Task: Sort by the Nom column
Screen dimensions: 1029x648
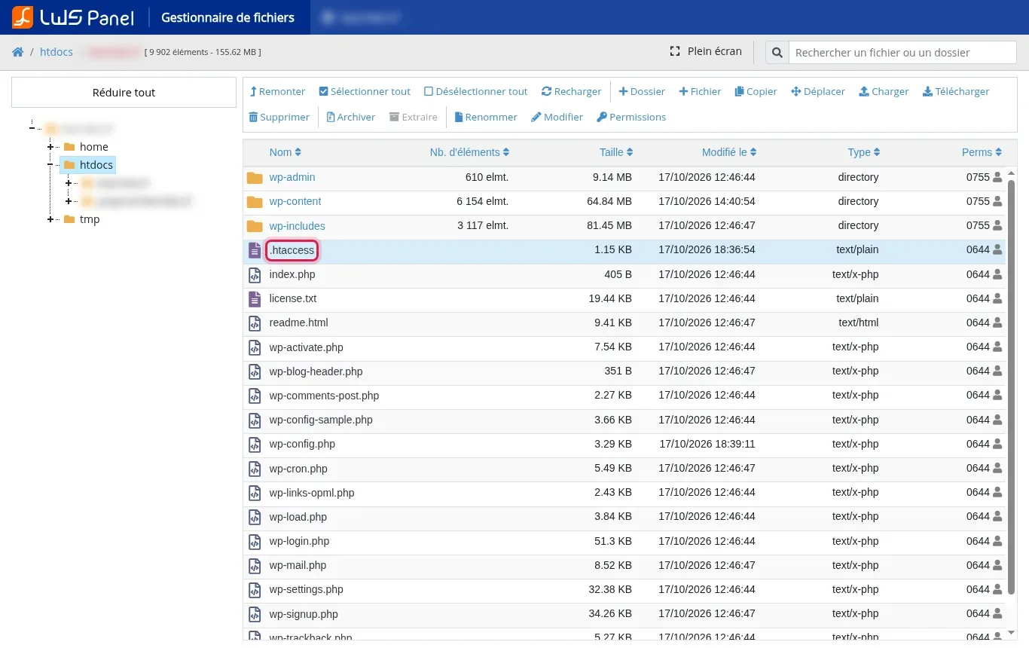Action: coord(285,152)
